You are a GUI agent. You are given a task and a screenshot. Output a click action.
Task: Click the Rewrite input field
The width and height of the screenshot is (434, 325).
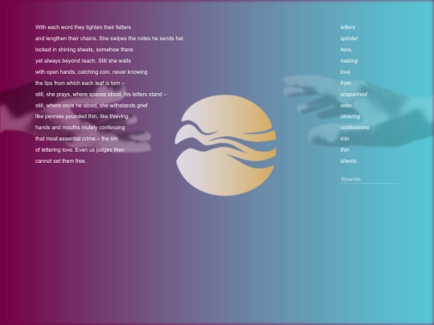(369, 180)
